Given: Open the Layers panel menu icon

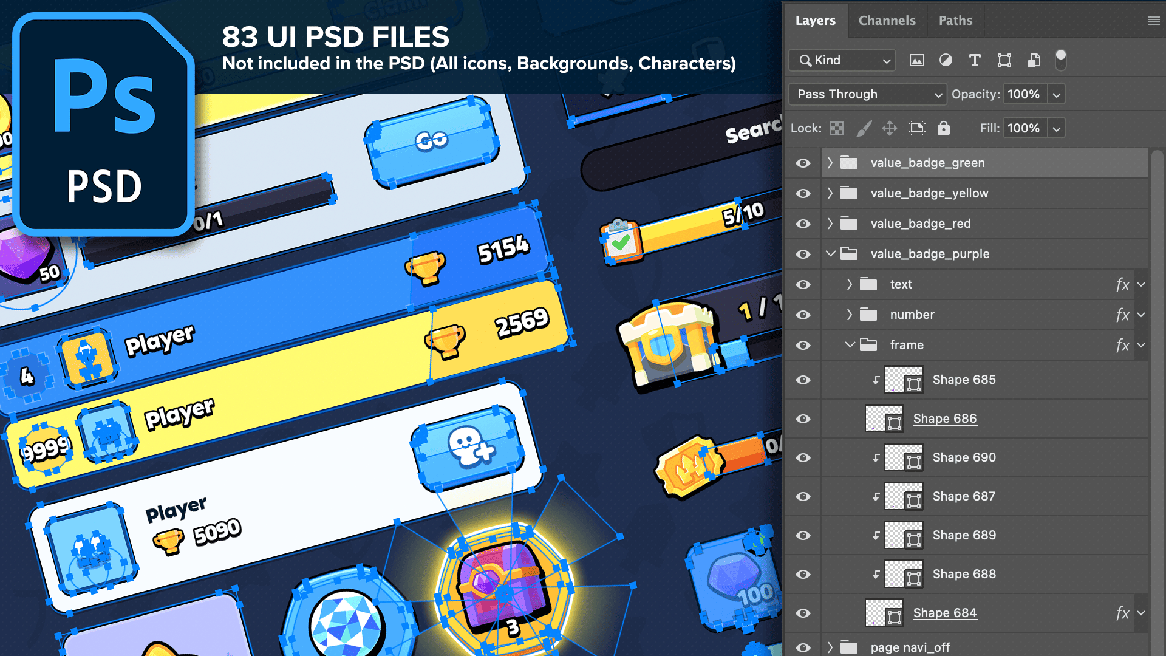Looking at the screenshot, I should point(1153,21).
